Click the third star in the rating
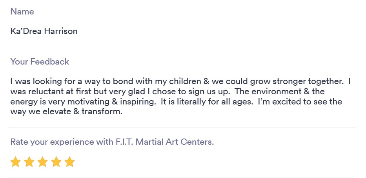 (42, 162)
